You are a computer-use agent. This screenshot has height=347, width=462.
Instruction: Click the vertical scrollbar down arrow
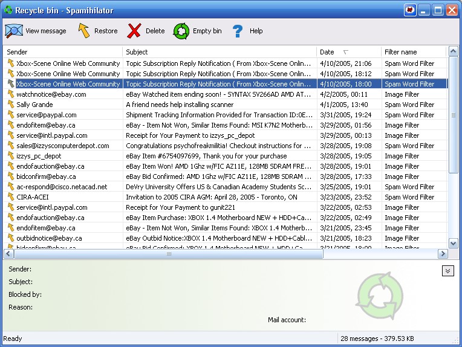[x=453, y=243]
